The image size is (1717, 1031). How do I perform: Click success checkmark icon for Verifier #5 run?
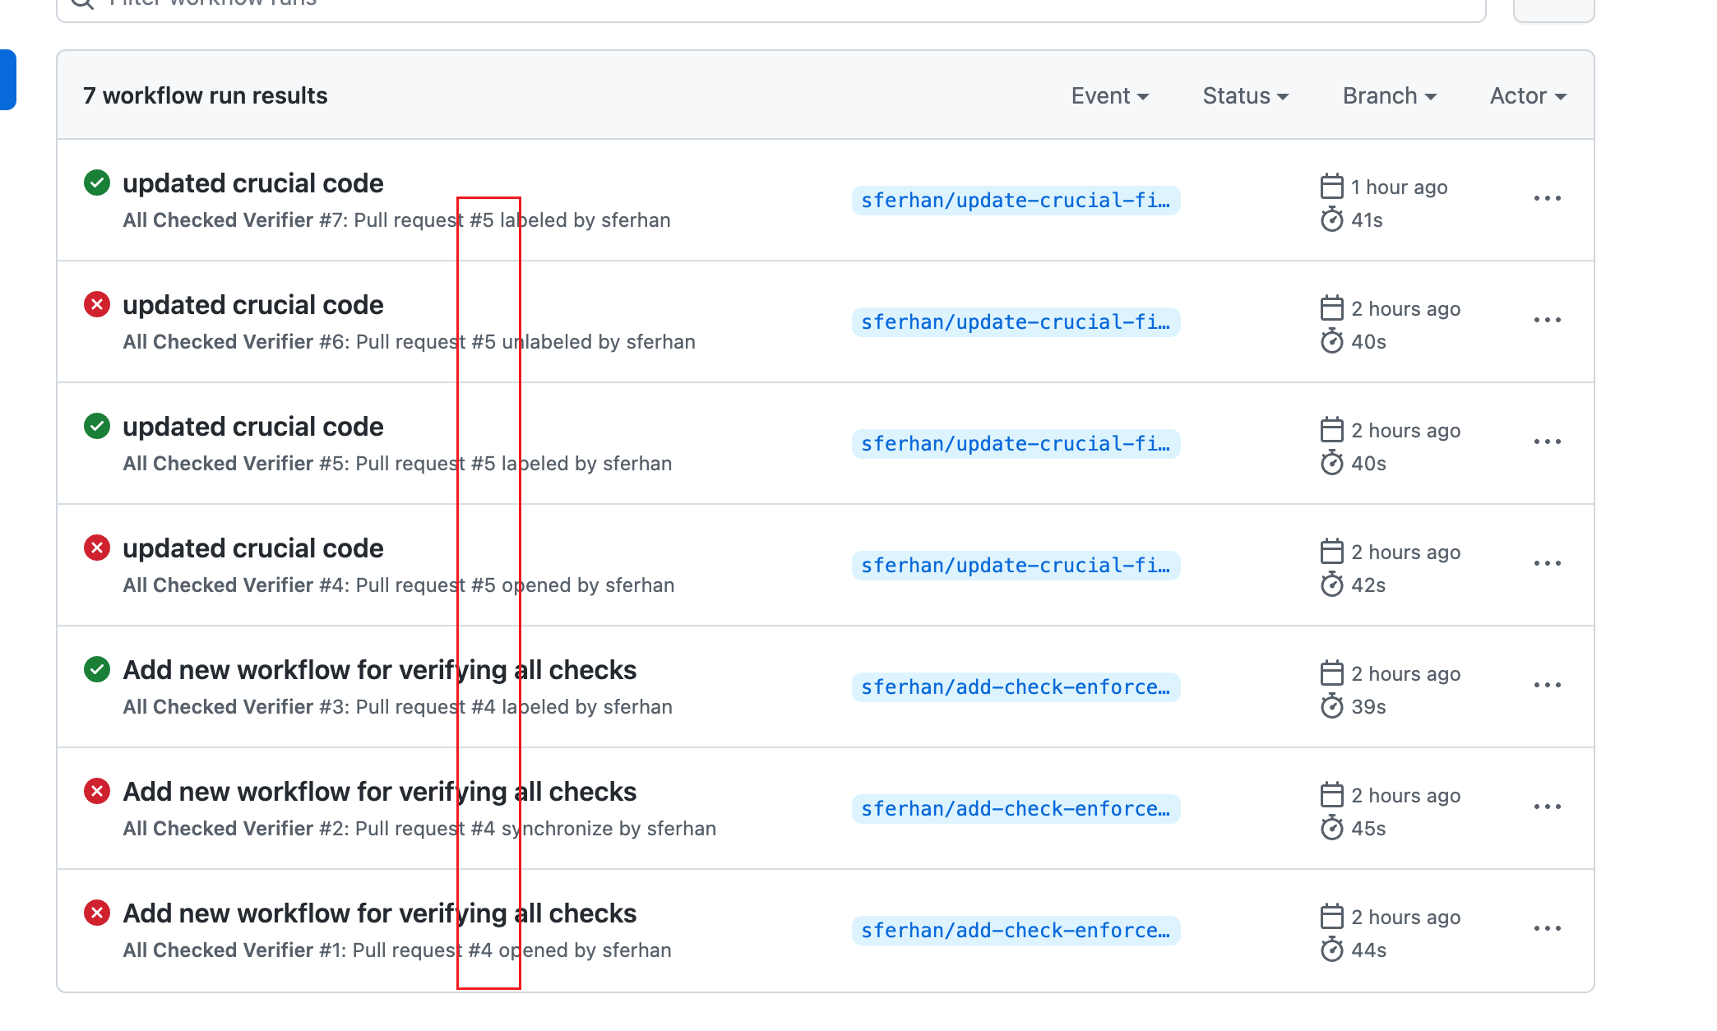coord(97,426)
